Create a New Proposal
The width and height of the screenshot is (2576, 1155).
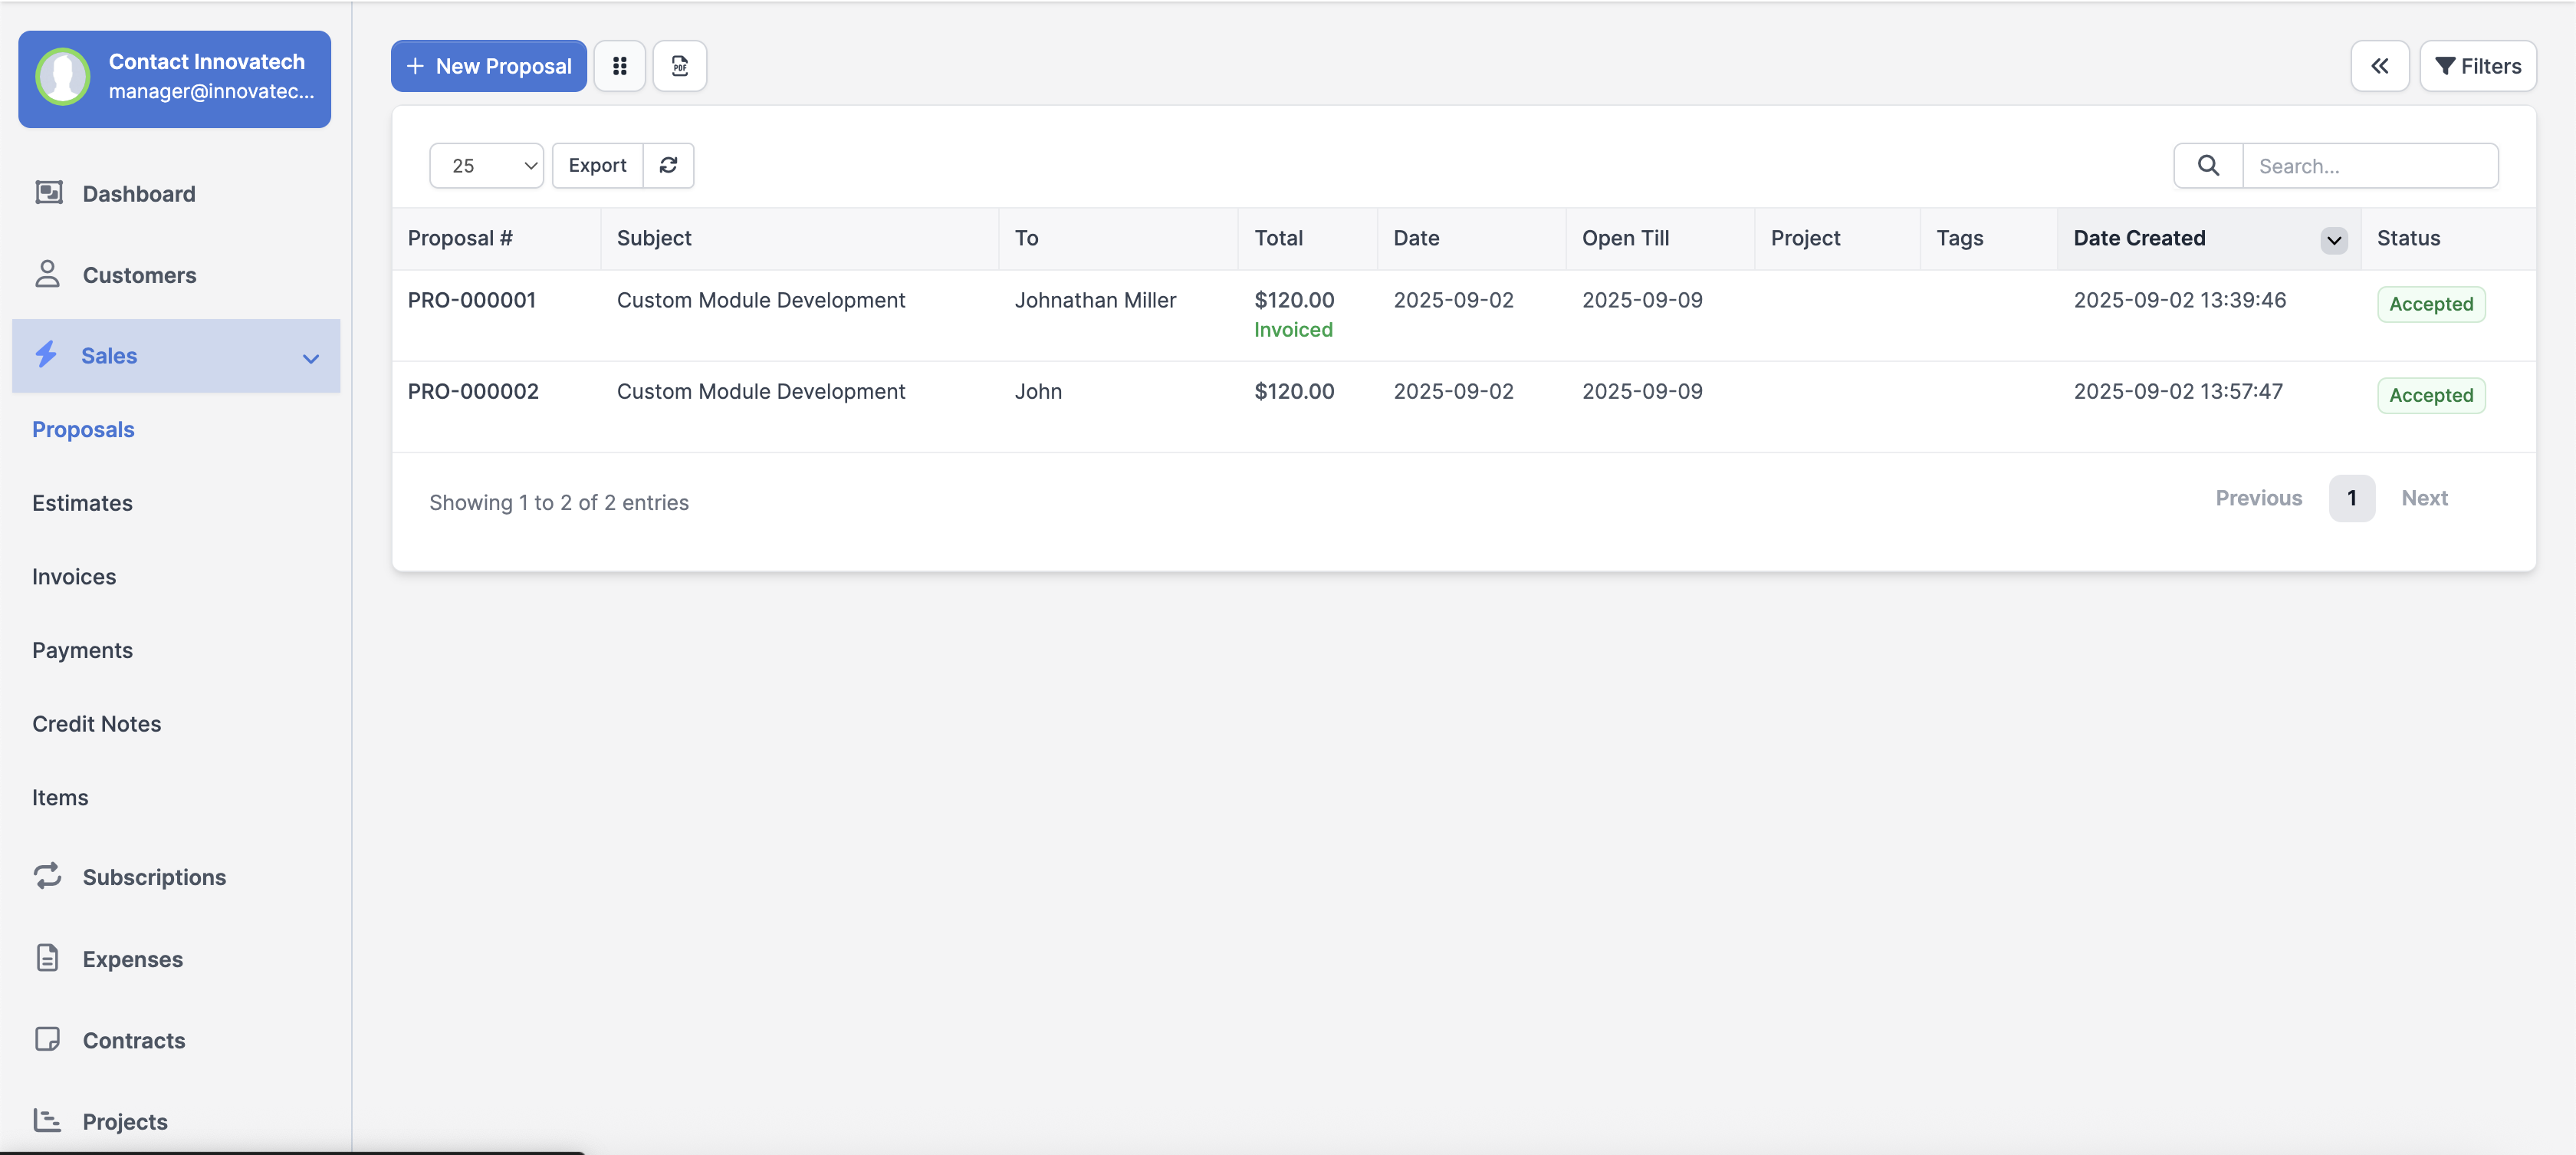(x=487, y=65)
